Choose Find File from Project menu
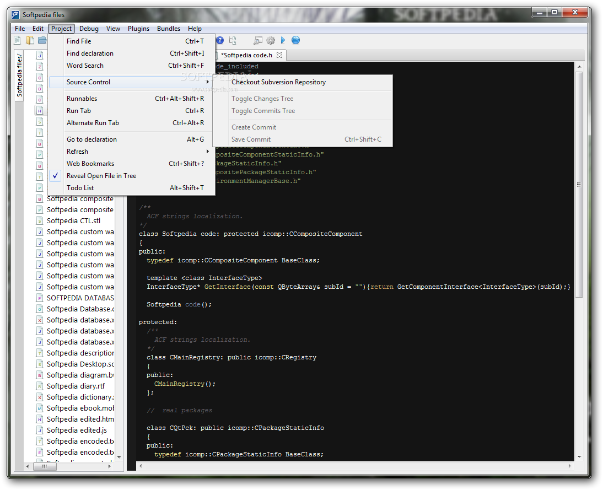Screen dimensions: 603x490 pos(79,41)
